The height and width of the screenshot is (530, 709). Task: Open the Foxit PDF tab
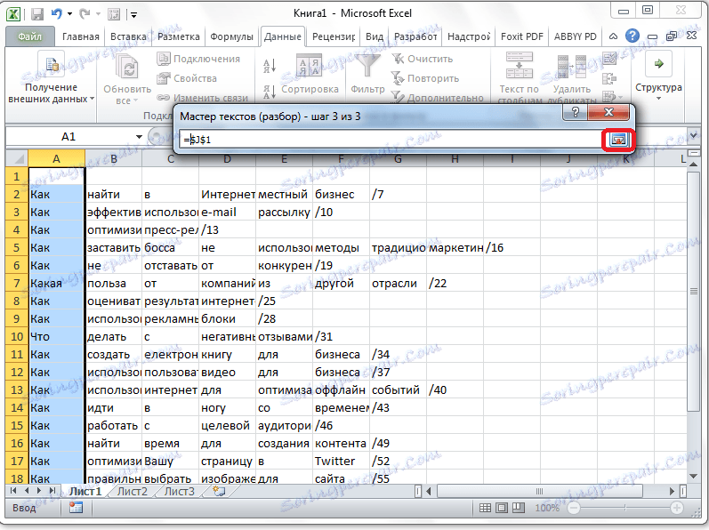tap(522, 36)
